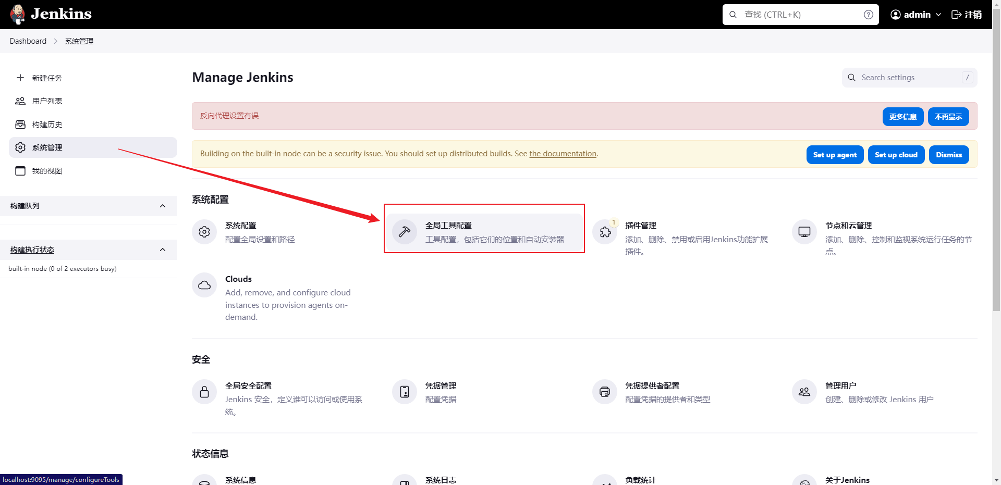Open 构建历史 in the sidebar

[x=93, y=125]
